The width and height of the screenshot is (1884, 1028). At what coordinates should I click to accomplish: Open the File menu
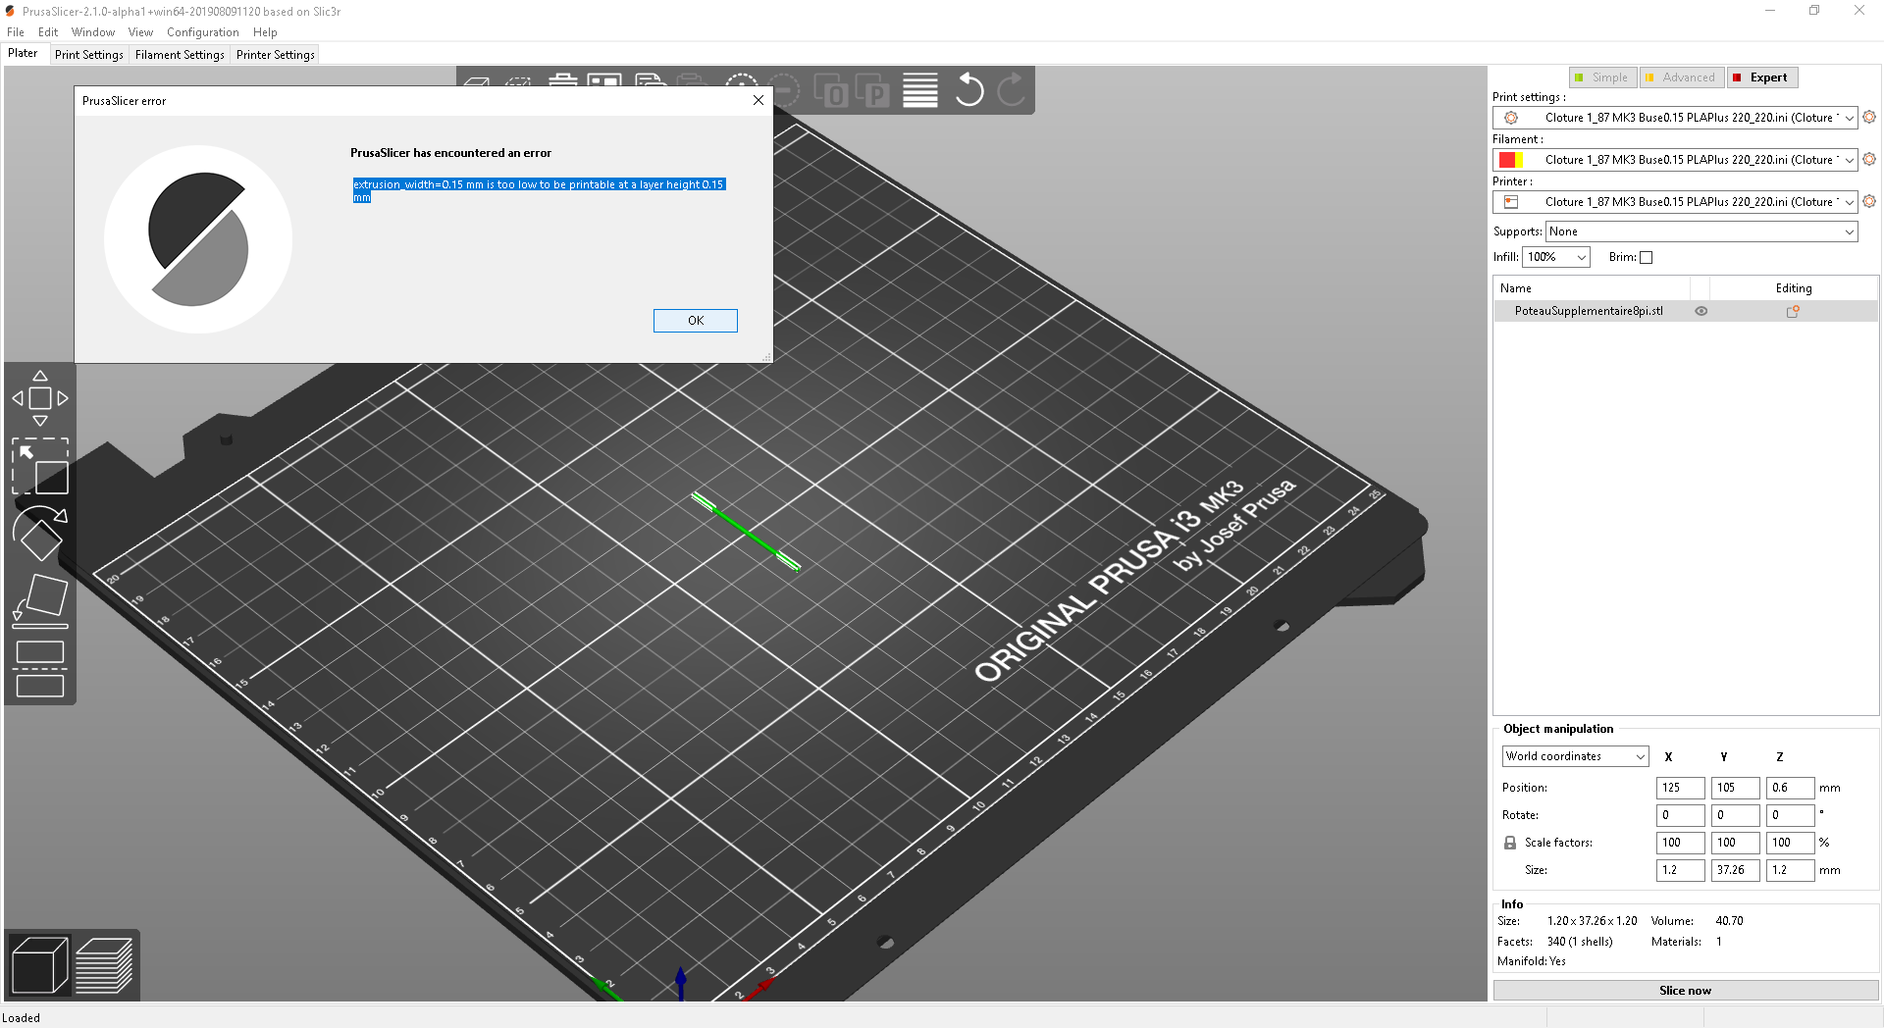tap(16, 32)
